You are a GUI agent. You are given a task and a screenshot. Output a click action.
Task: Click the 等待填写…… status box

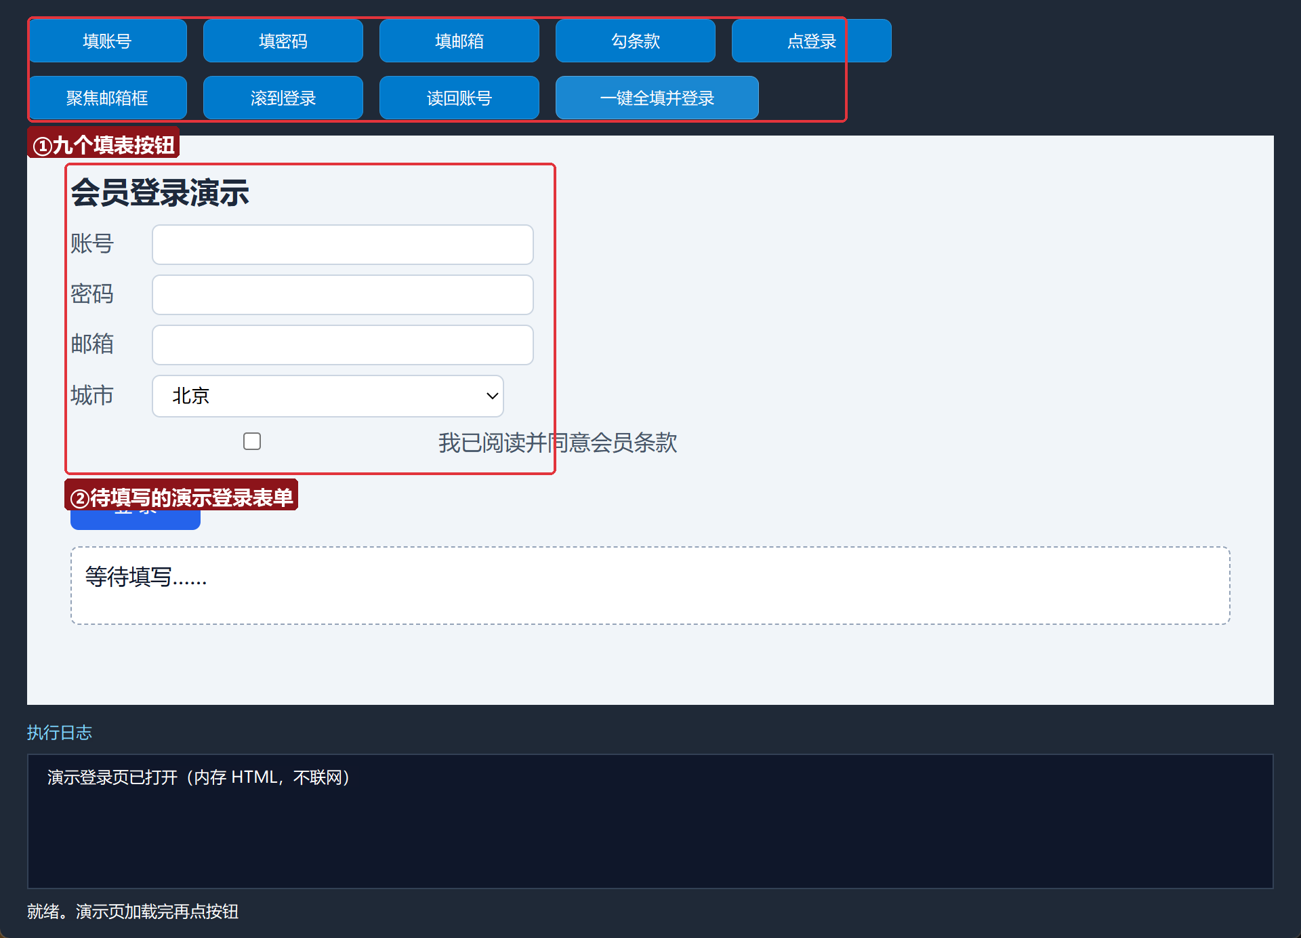(650, 586)
